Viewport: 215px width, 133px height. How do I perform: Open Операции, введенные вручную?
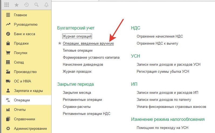point(88,43)
